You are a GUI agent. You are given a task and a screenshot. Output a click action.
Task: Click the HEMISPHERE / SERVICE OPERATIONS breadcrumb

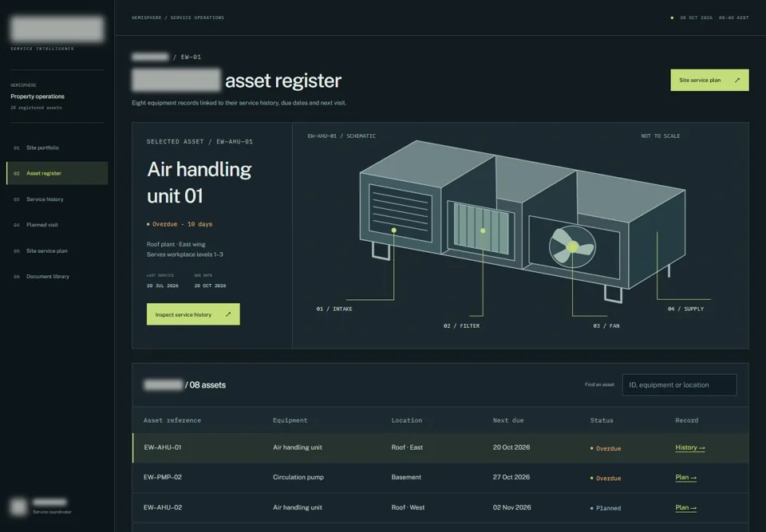pos(178,18)
